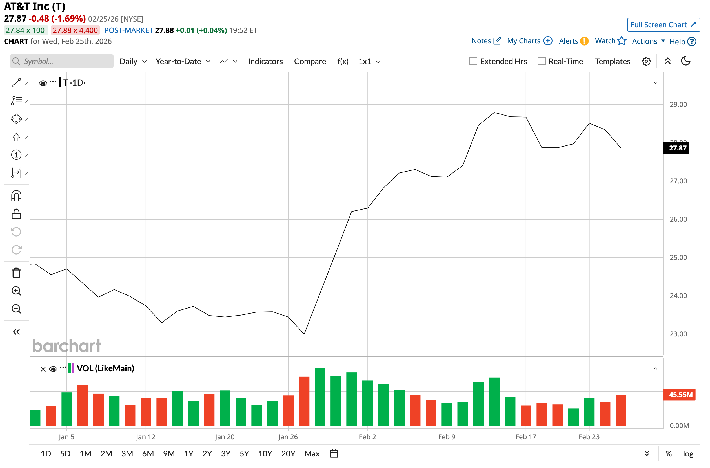Zoom out using the magnifier minus icon

pos(16,309)
